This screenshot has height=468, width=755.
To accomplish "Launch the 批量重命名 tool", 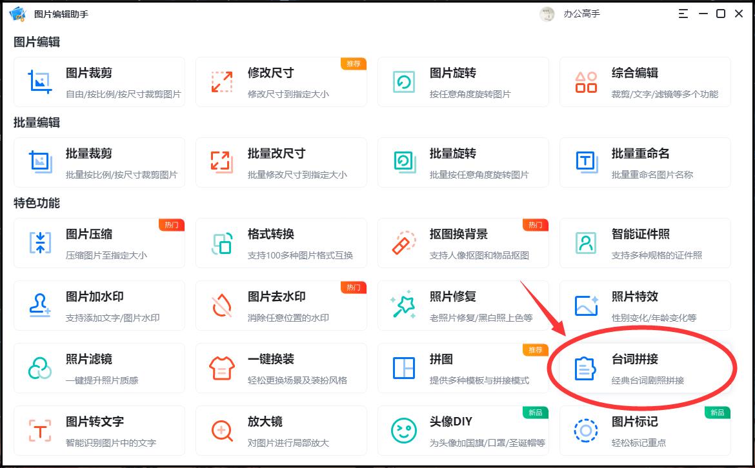I will pos(645,162).
